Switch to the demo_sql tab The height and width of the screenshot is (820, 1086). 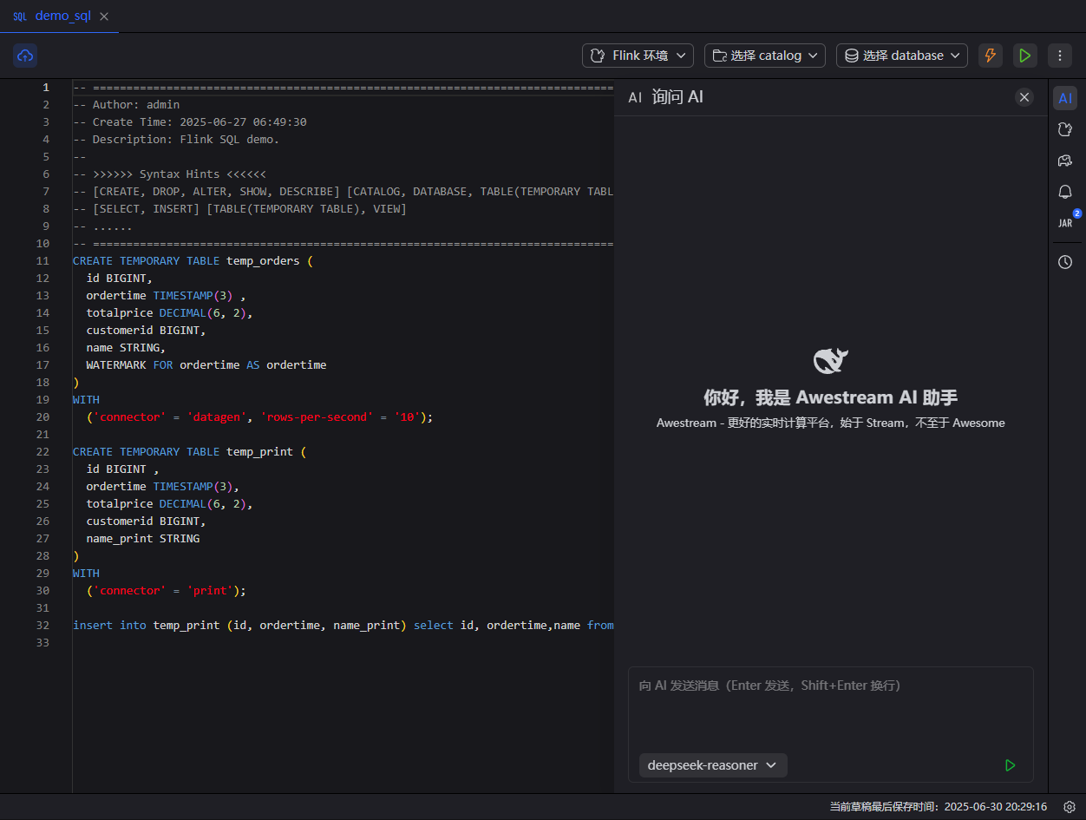62,16
